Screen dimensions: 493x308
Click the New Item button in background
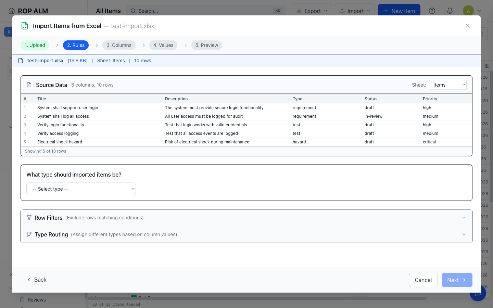[399, 11]
